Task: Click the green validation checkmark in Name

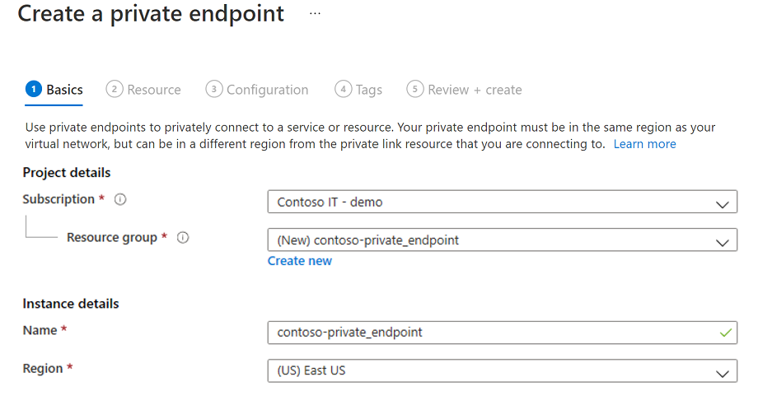Action: (x=725, y=333)
